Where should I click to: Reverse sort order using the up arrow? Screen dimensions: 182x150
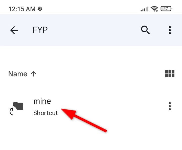[33, 74]
